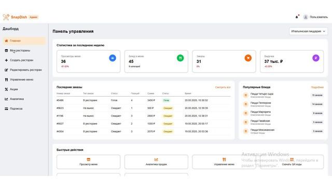Click the user avatar icon
This screenshot has height=187, width=332.
306,17
